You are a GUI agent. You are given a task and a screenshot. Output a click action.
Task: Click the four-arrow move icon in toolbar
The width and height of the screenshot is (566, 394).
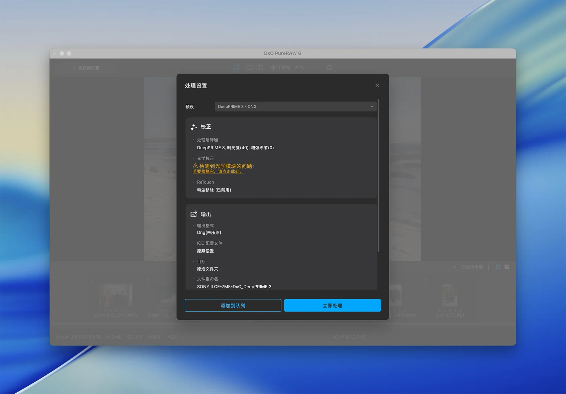pyautogui.click(x=273, y=67)
